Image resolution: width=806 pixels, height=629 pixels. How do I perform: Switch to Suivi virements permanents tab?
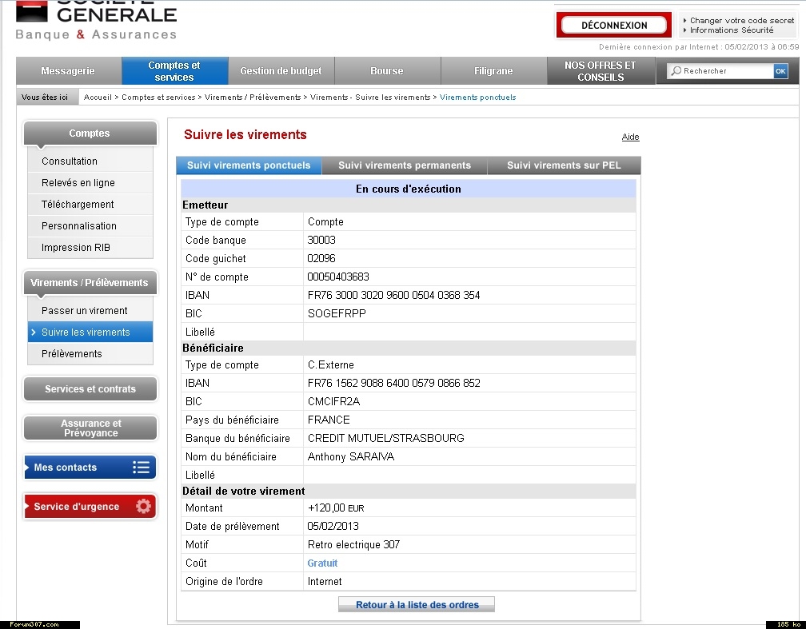(x=405, y=165)
